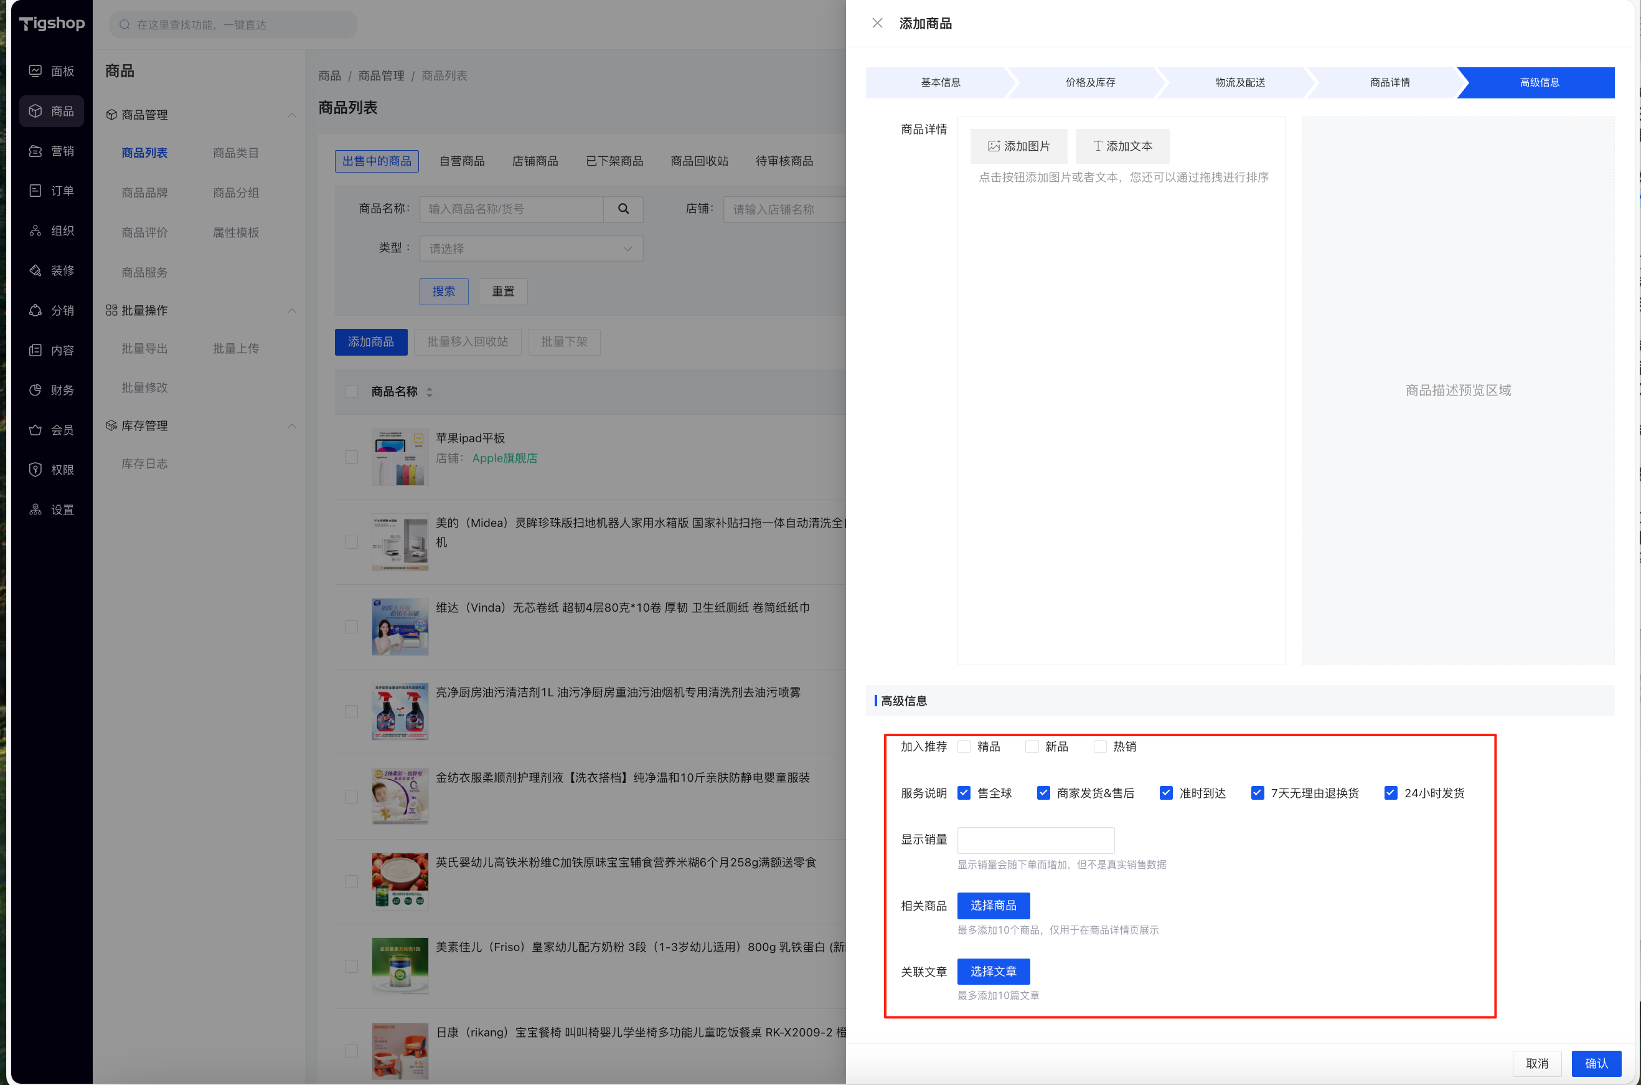This screenshot has width=1641, height=1085.
Task: Uncheck the 24小时发货 checkbox
Action: 1391,793
